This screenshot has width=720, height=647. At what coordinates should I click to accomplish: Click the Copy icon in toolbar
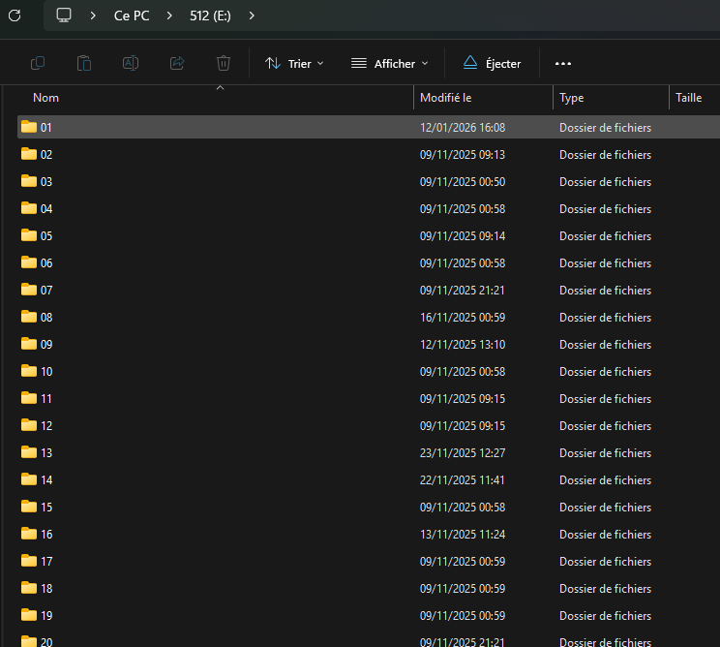coord(38,63)
